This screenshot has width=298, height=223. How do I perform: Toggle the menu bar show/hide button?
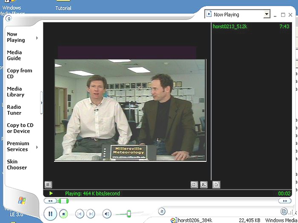9,19
